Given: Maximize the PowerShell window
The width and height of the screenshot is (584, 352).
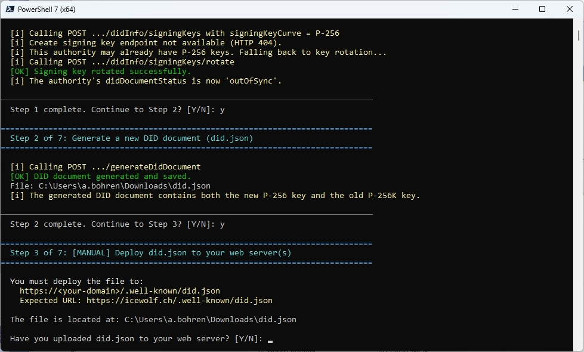Looking at the screenshot, I should click(542, 9).
